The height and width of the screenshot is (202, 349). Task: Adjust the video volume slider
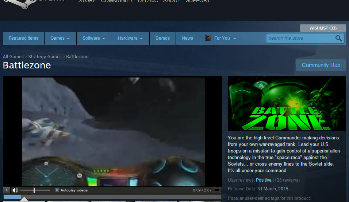35,190
